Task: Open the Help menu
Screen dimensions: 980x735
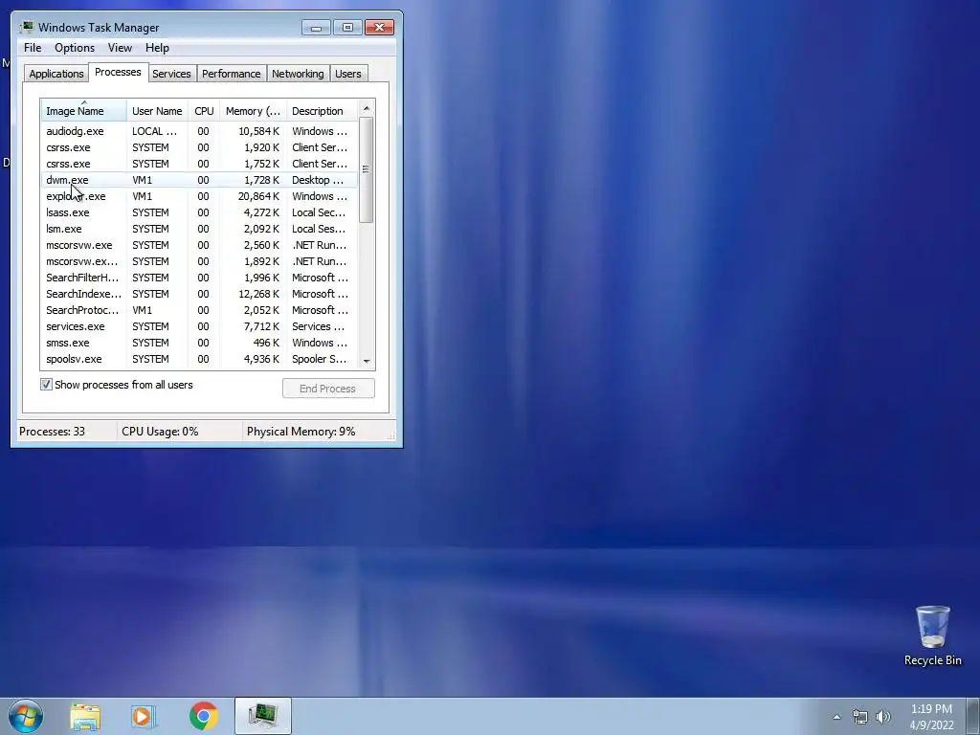Action: tap(157, 48)
